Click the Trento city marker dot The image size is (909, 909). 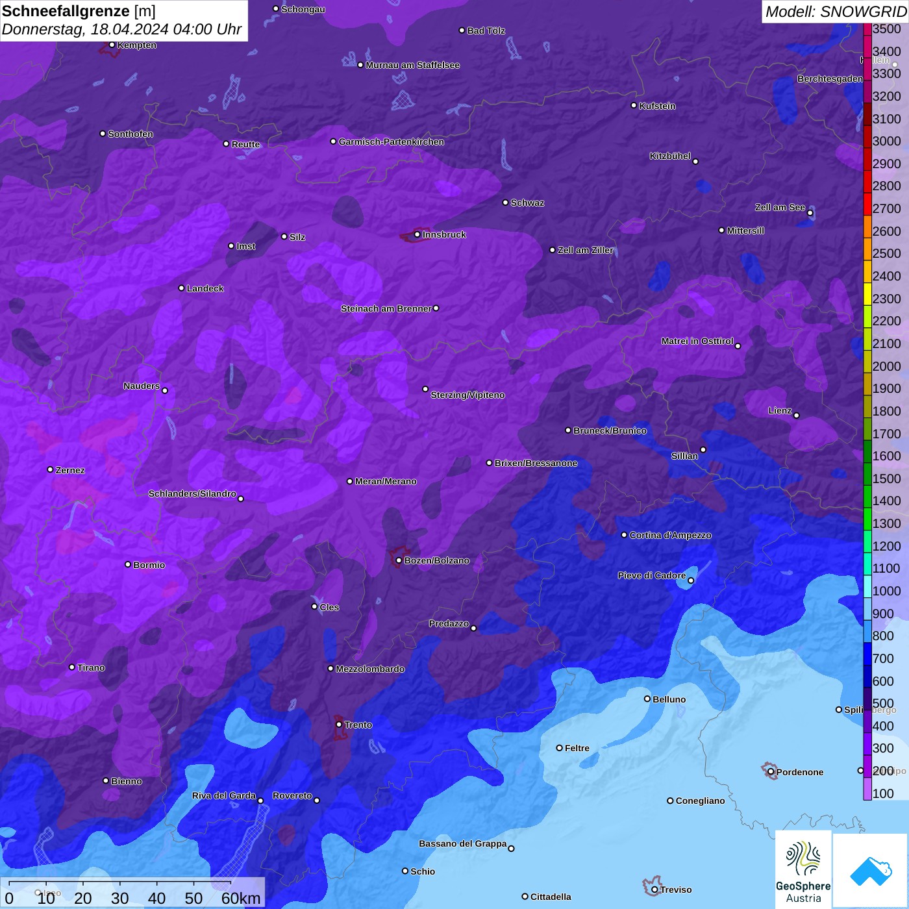click(339, 725)
